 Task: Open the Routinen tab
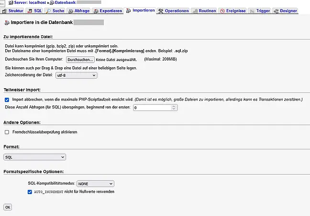click(x=204, y=11)
